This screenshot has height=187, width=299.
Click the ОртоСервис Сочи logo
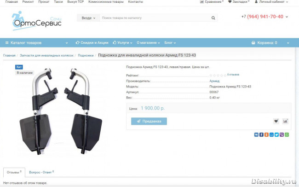point(37,21)
